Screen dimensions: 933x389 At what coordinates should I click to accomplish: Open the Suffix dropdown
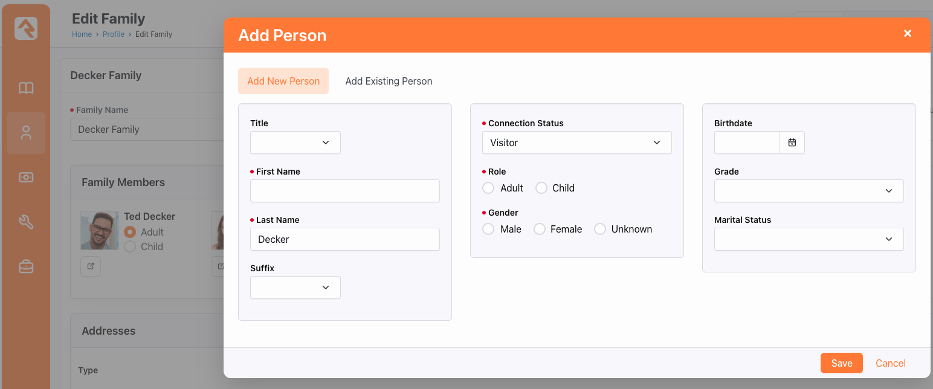[x=295, y=288]
